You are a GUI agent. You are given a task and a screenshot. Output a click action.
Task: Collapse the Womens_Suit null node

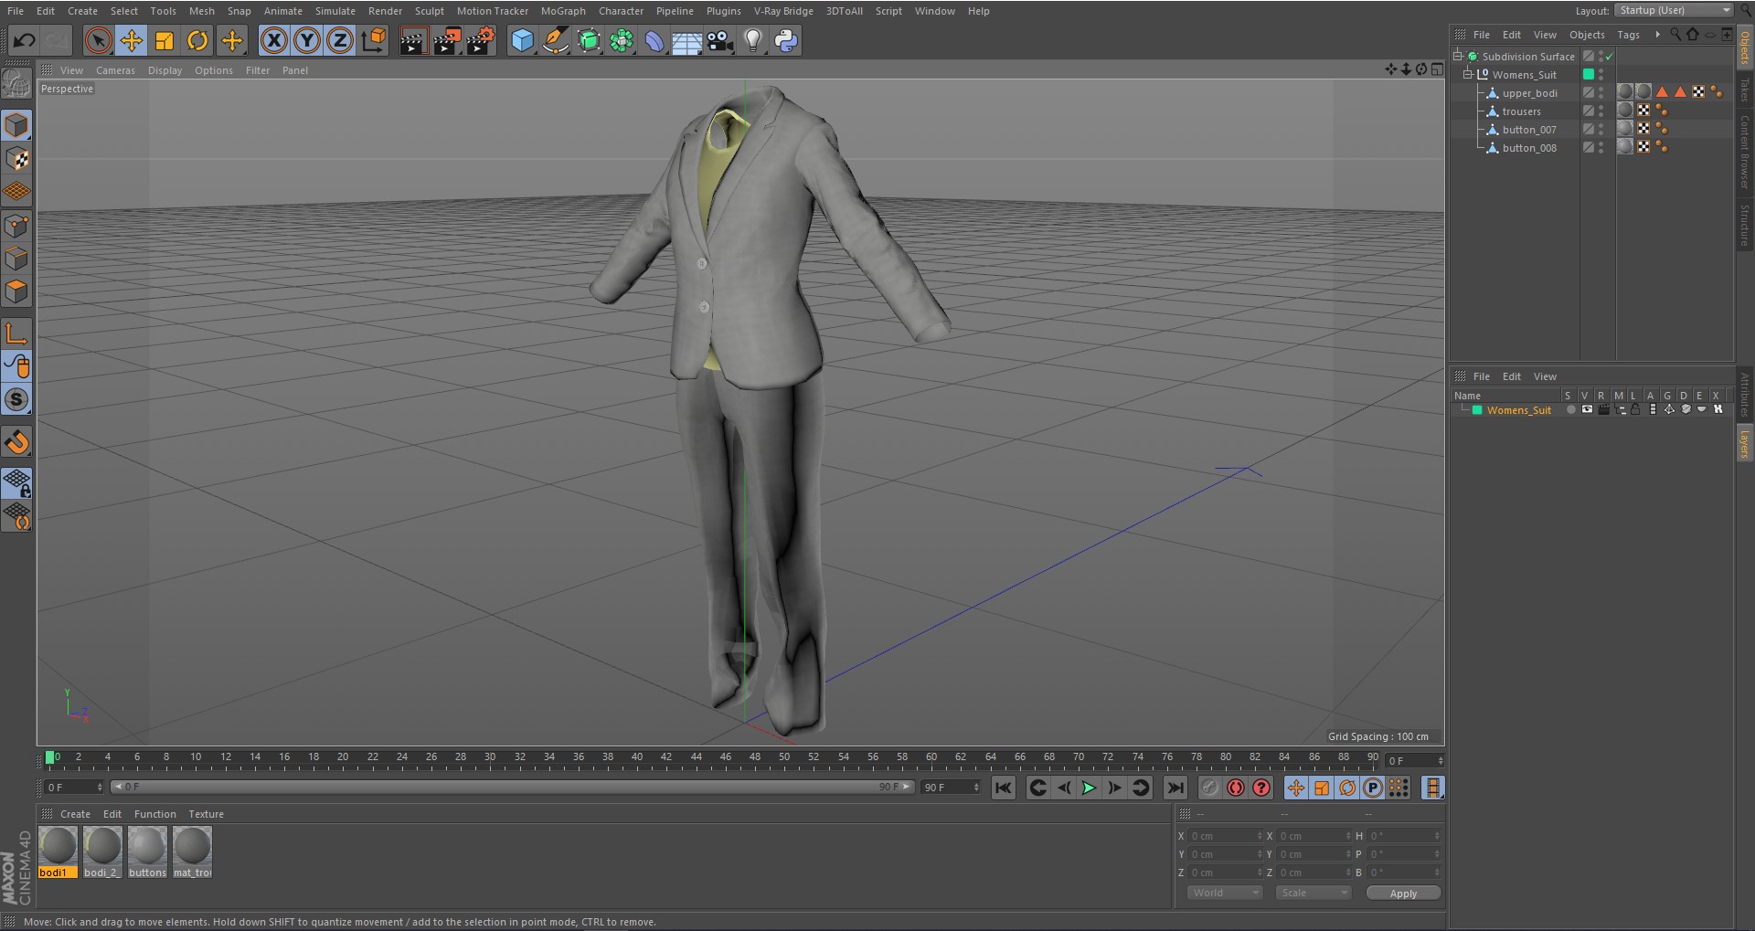coord(1468,74)
